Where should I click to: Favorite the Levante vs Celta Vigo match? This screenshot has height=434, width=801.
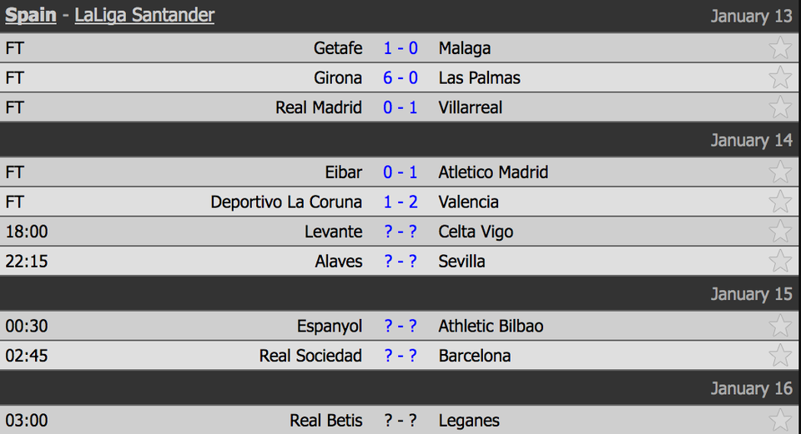[779, 231]
